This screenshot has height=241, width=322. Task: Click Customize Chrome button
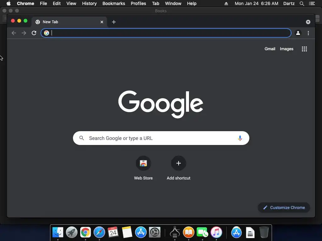[284, 208]
